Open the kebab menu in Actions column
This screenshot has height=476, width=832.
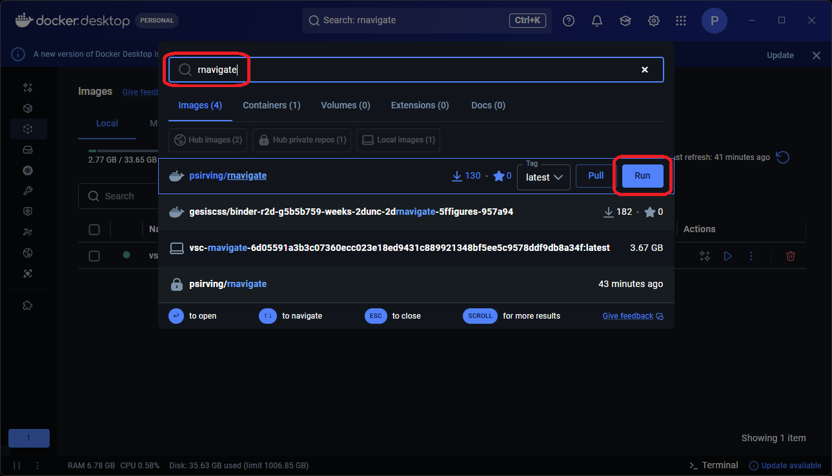click(751, 256)
